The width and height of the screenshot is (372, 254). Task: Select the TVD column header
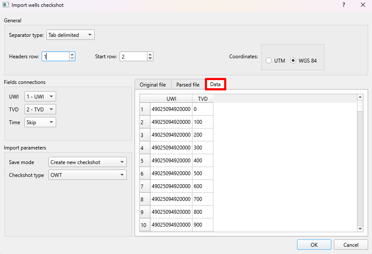(202, 99)
